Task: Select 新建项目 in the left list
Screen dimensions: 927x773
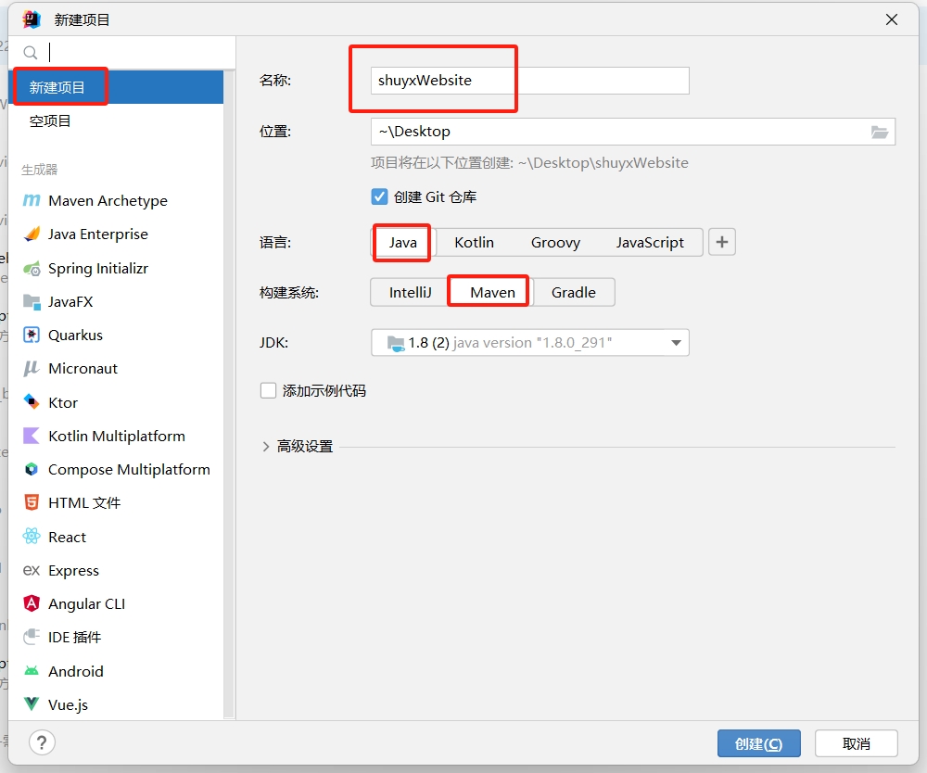Action: (117, 87)
